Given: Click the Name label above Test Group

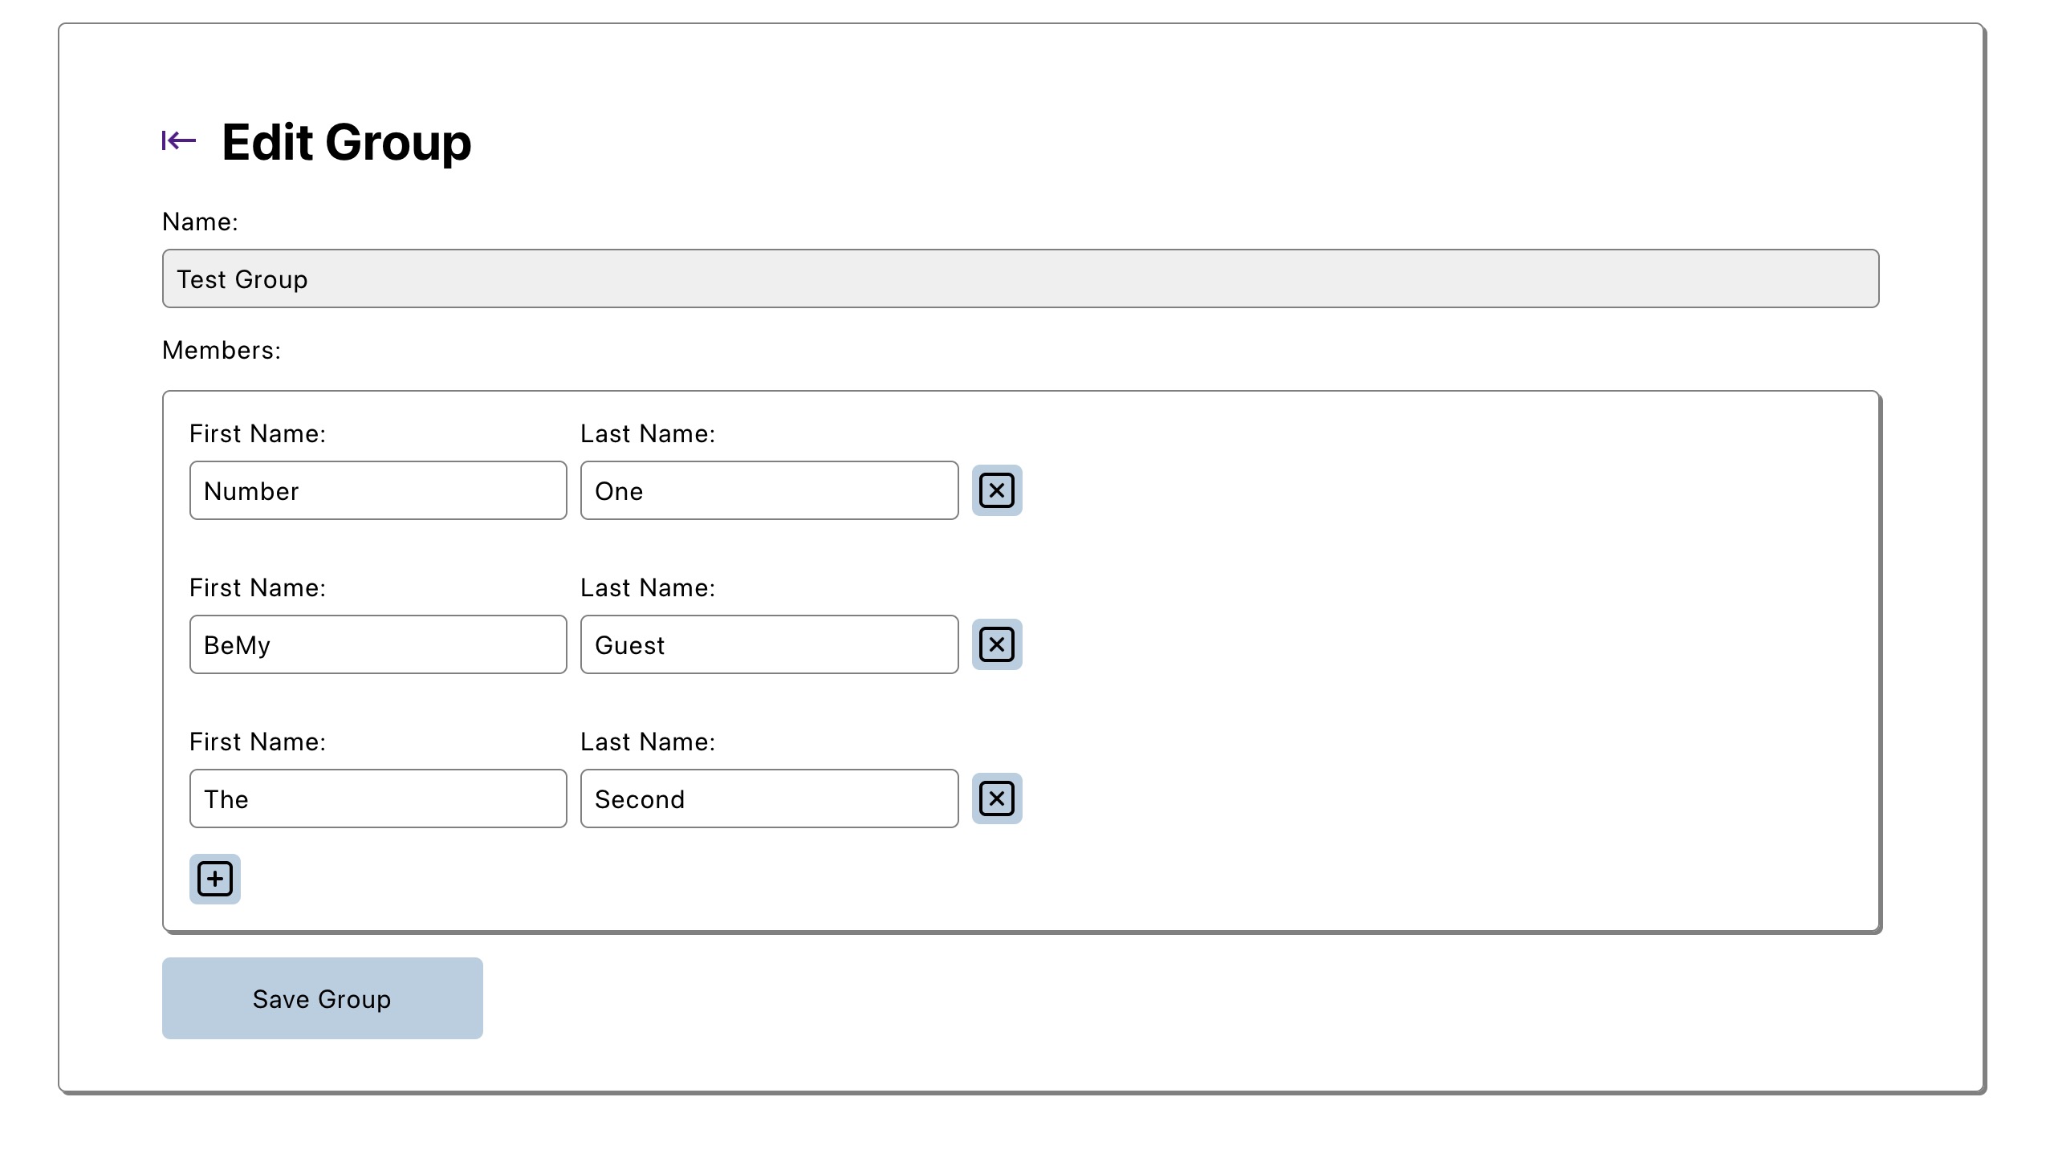Looking at the screenshot, I should [200, 222].
